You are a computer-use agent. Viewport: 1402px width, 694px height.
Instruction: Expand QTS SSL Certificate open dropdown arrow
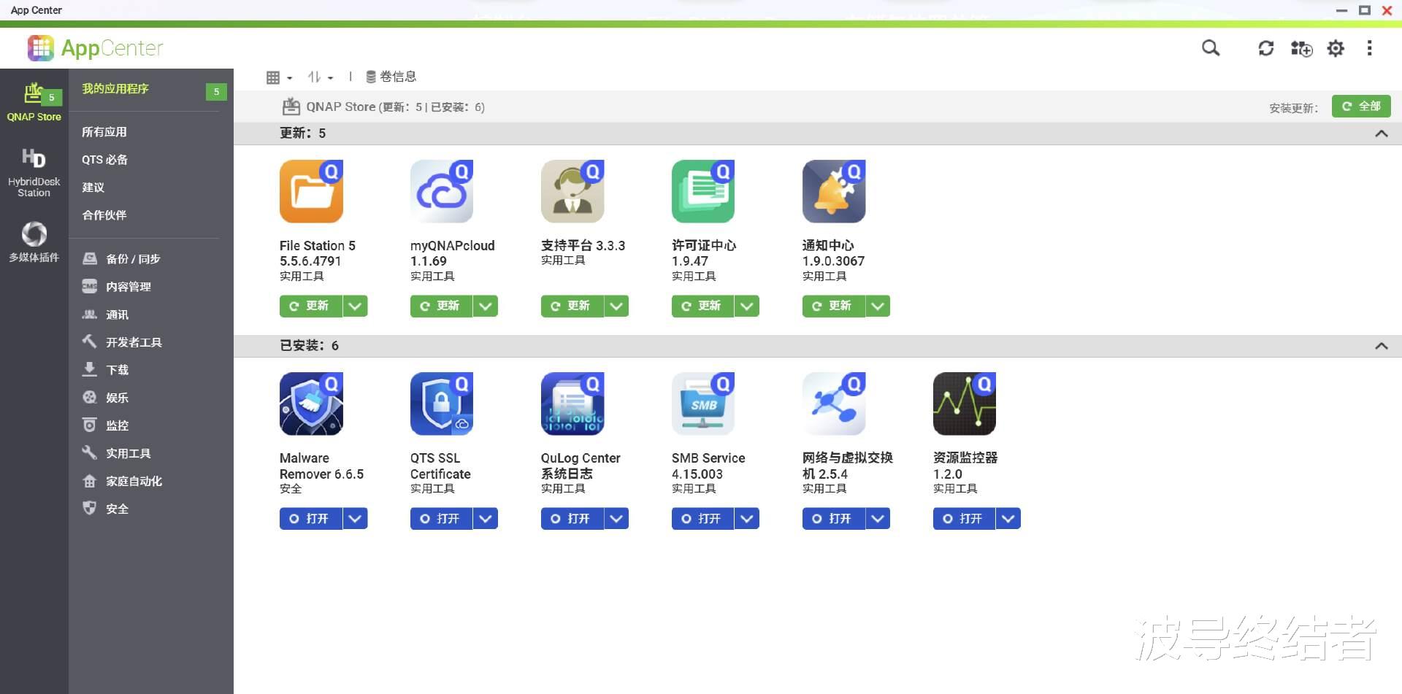pyautogui.click(x=486, y=519)
